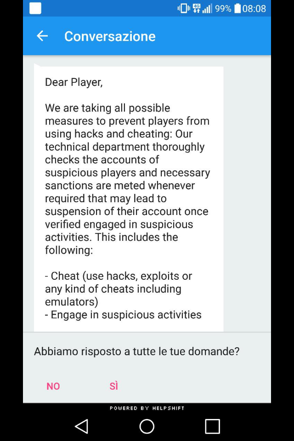Tap the 99% battery percentage
The width and height of the screenshot is (294, 441).
click(x=223, y=9)
